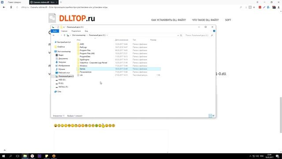Open the Windows folder
This screenshot has height=159, width=282.
click(x=83, y=66)
